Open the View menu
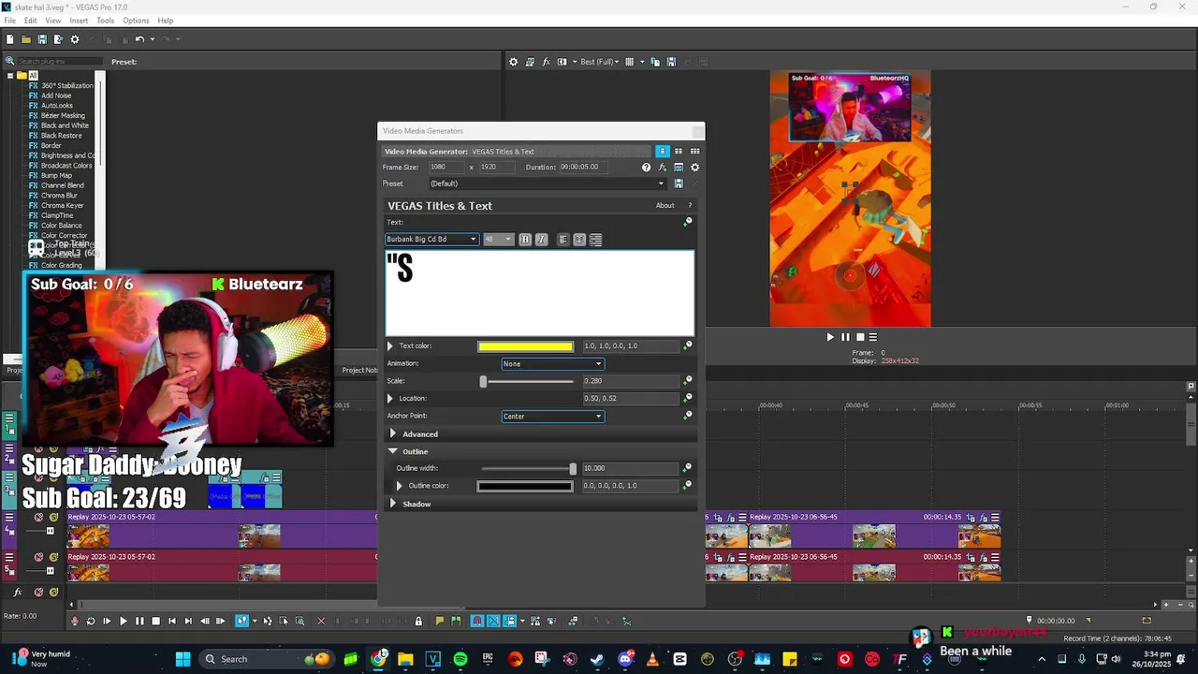The image size is (1198, 674). 53,21
